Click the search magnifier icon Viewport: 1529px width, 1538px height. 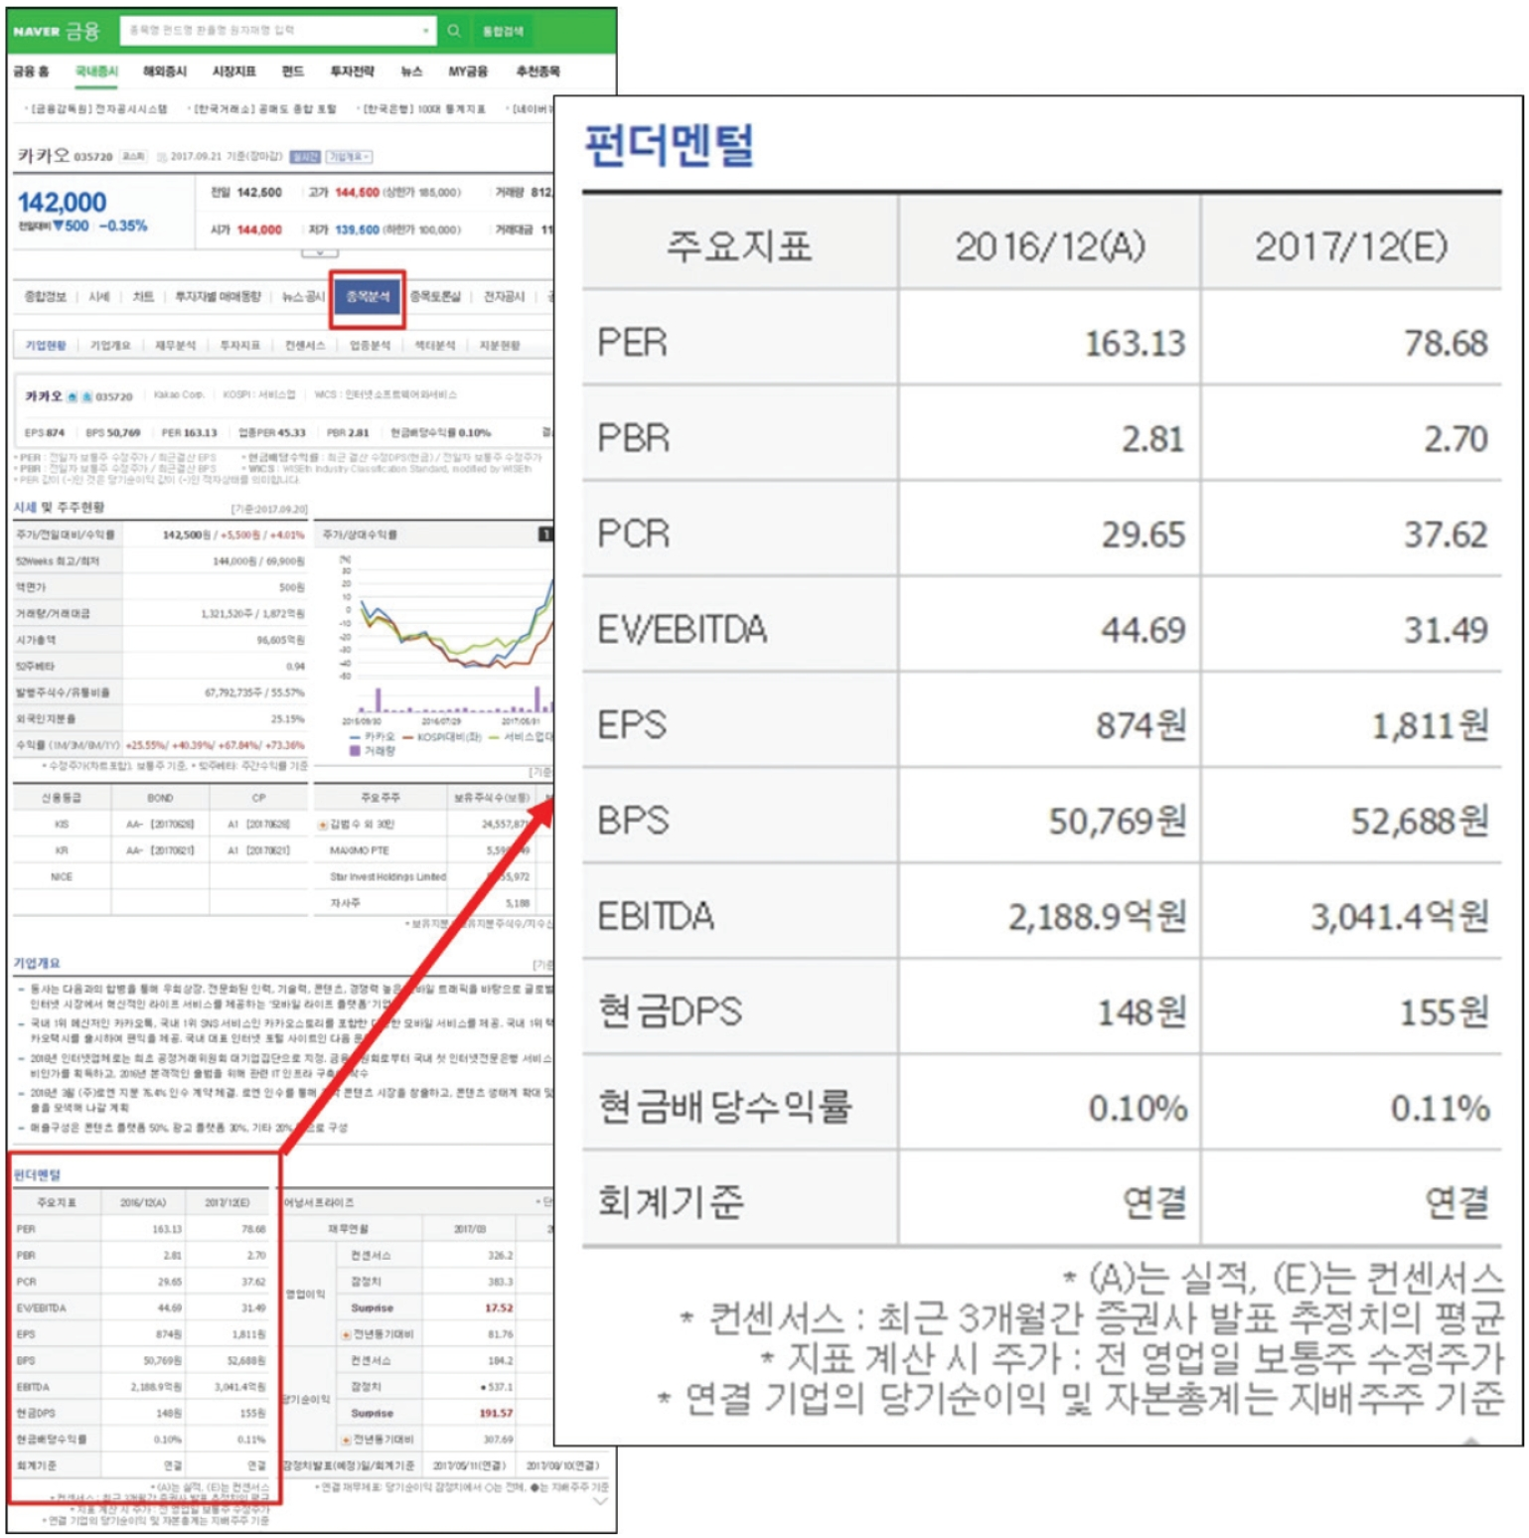click(x=453, y=31)
